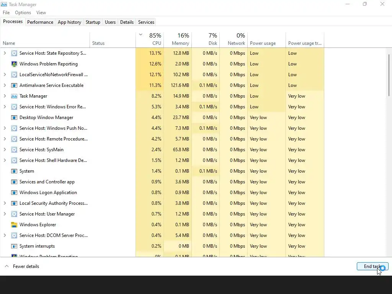Collapse view with Fewer details

22,266
